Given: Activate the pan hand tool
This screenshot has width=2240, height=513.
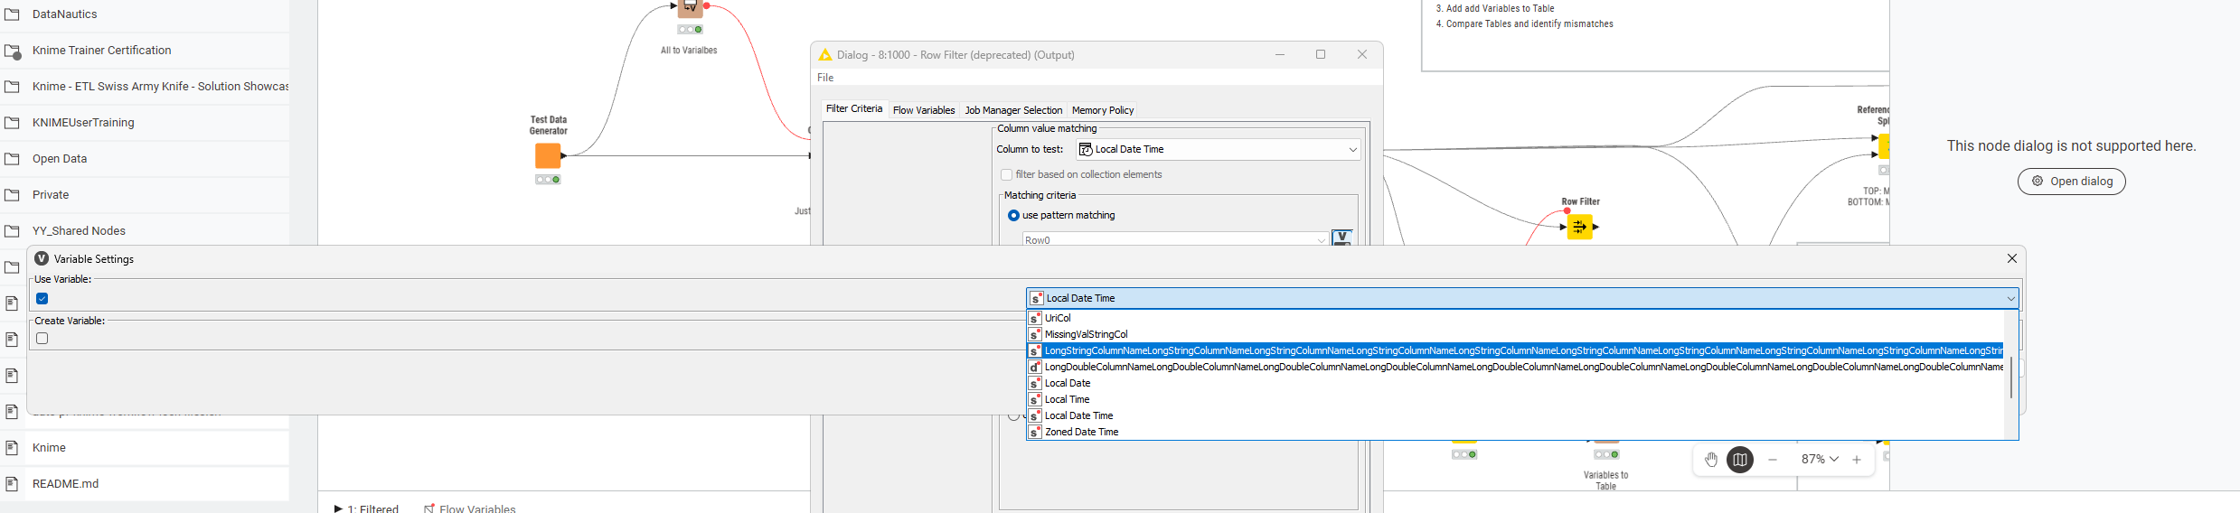Looking at the screenshot, I should click(x=1711, y=460).
